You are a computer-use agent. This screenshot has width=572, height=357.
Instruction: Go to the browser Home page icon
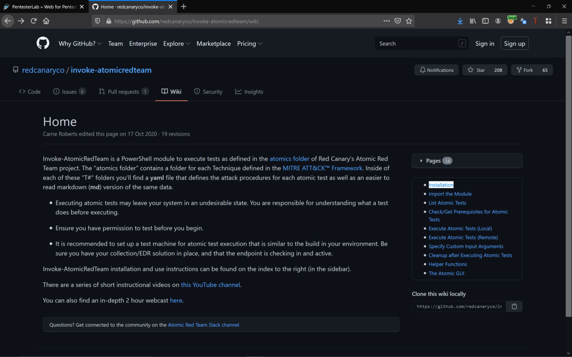point(46,21)
